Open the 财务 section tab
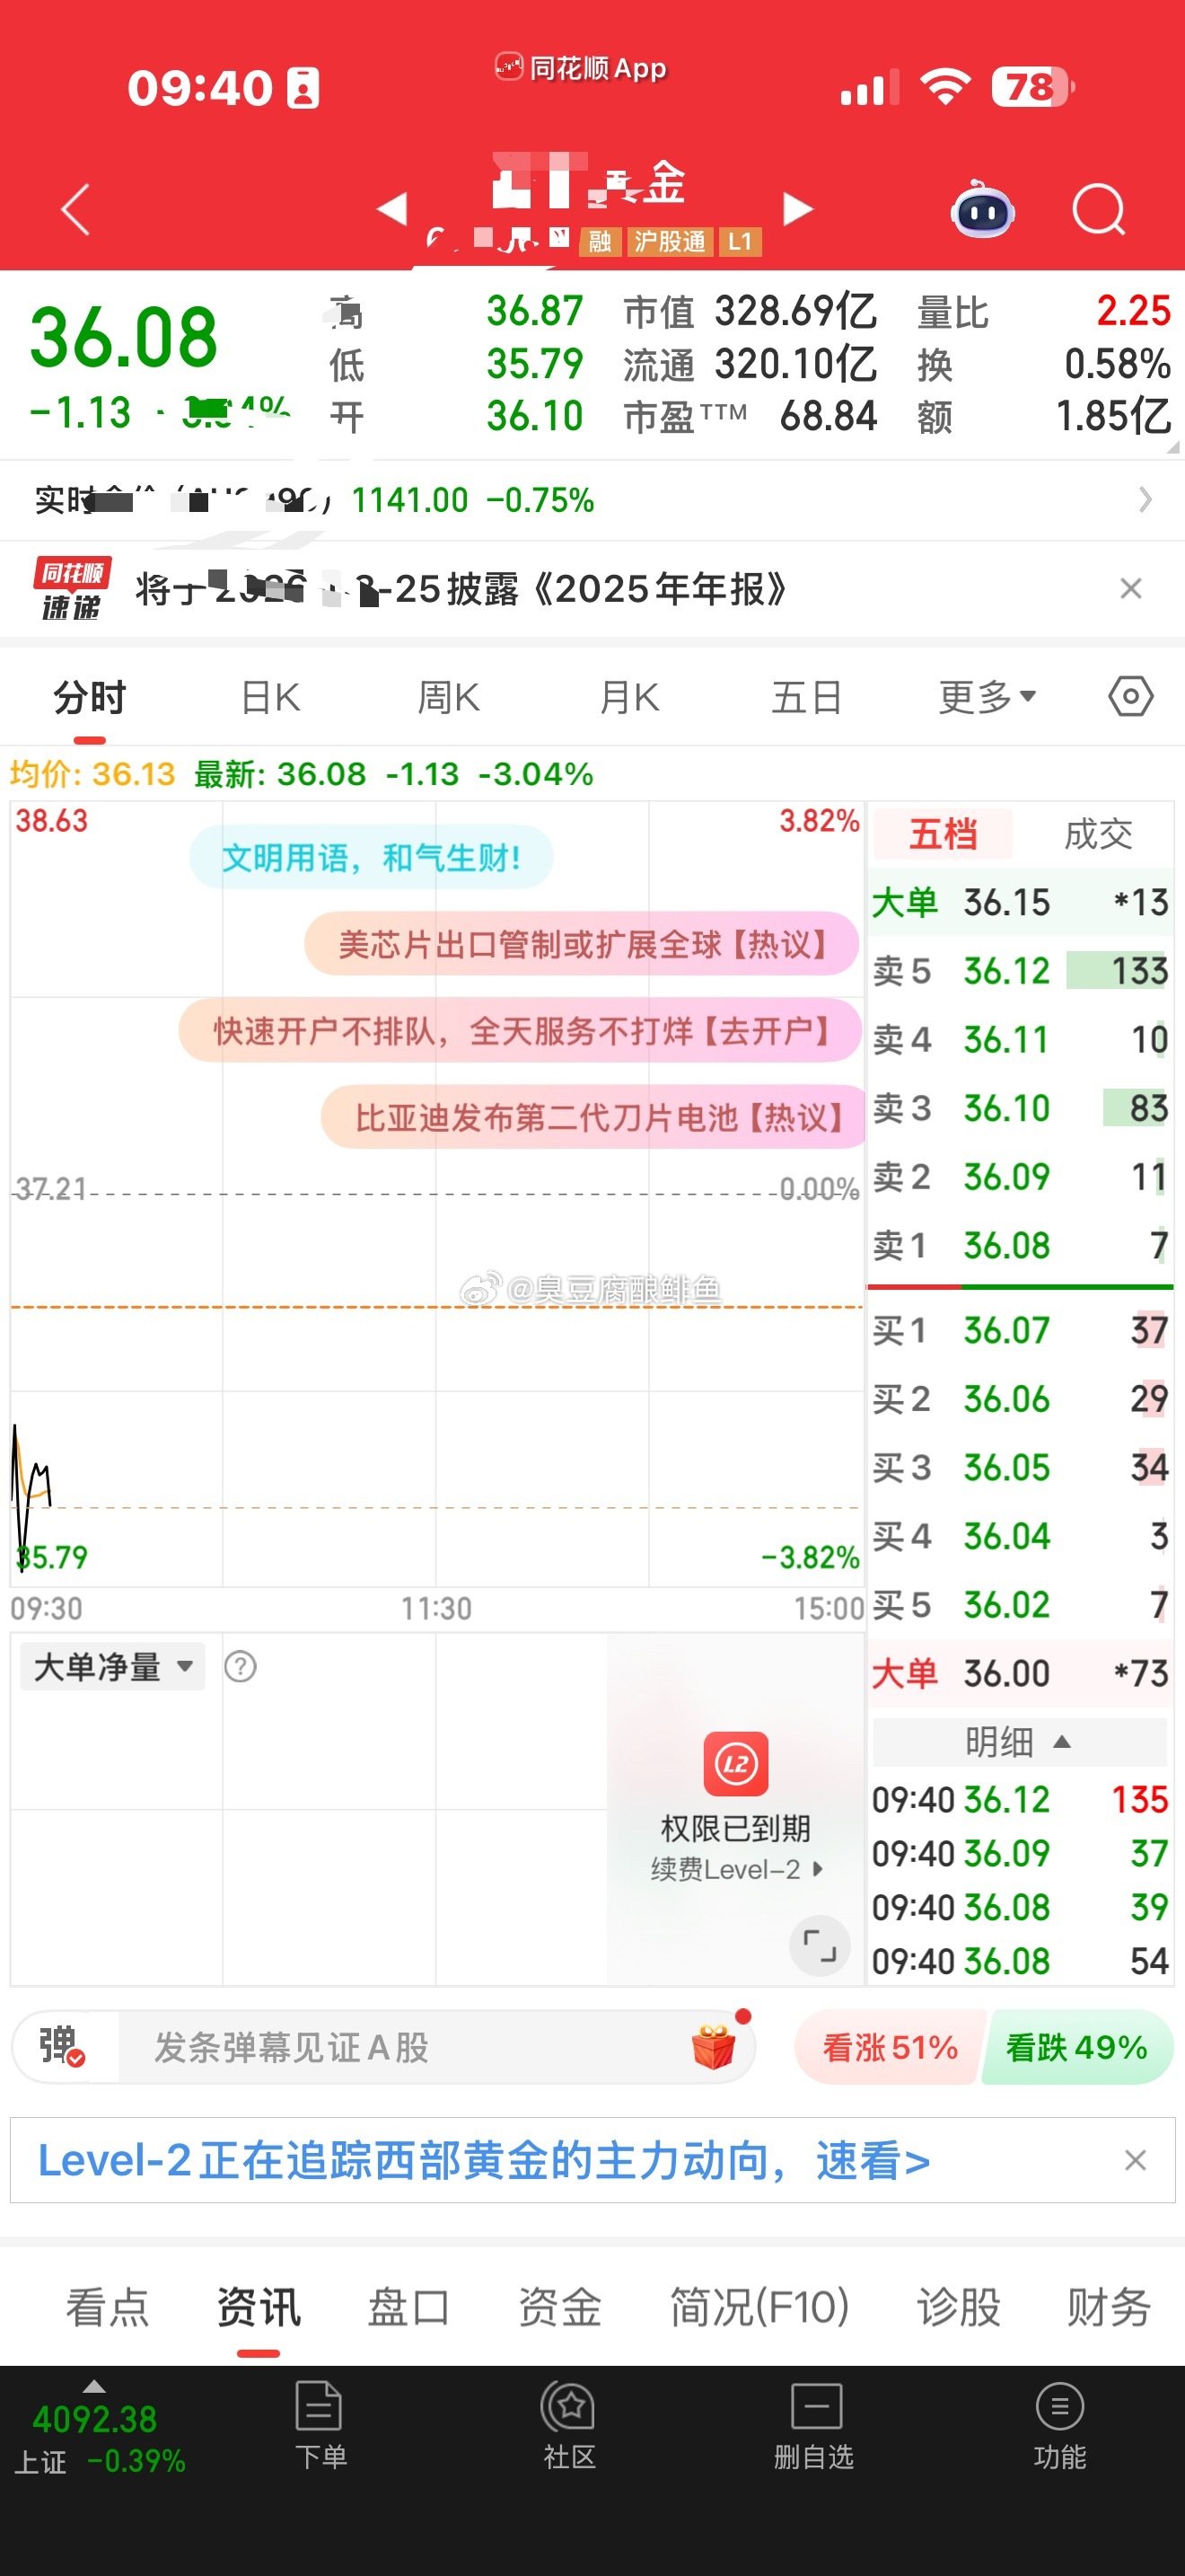Image resolution: width=1185 pixels, height=2576 pixels. pos(1109,2307)
